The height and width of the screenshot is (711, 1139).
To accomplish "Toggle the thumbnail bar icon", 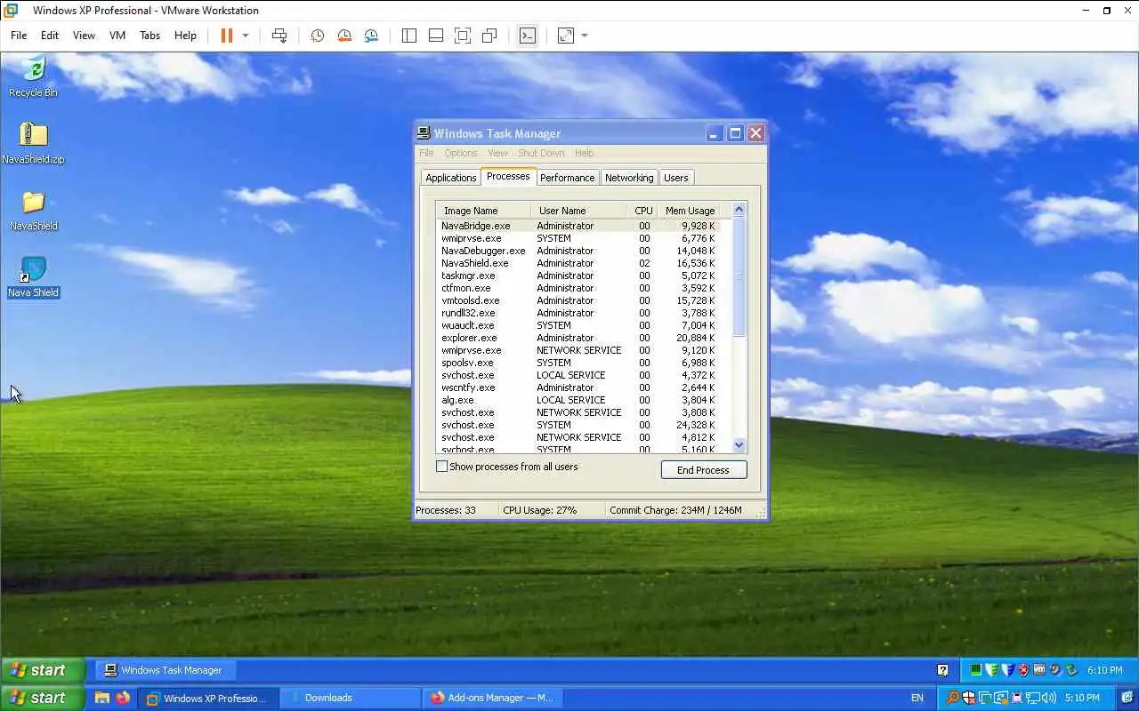I will click(436, 36).
